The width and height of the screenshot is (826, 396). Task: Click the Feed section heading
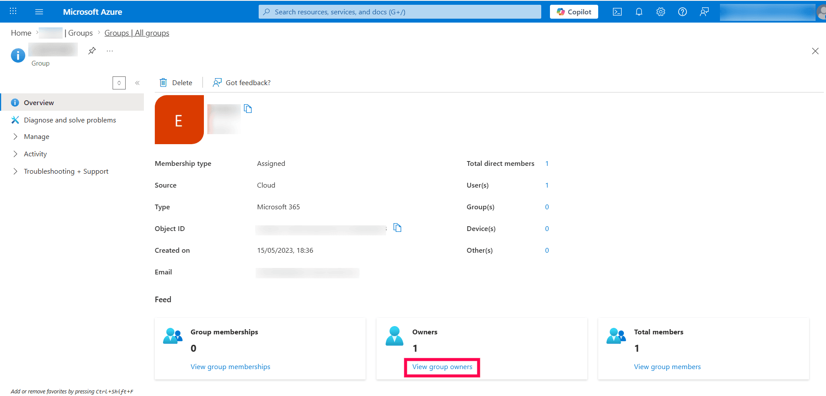163,300
